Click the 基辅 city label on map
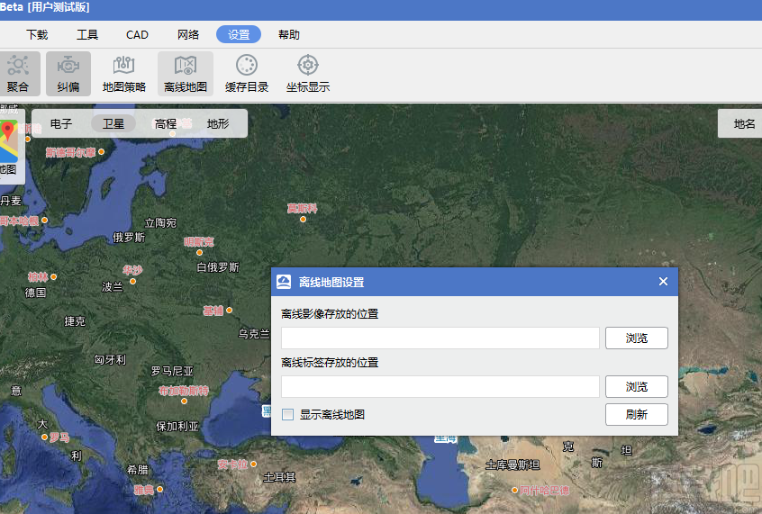The image size is (762, 514). pos(213,311)
